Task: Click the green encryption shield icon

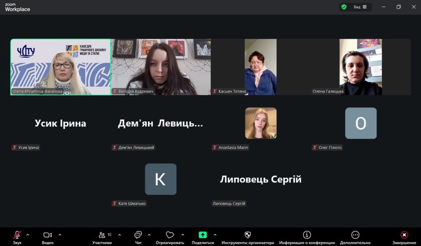Action: tap(344, 7)
